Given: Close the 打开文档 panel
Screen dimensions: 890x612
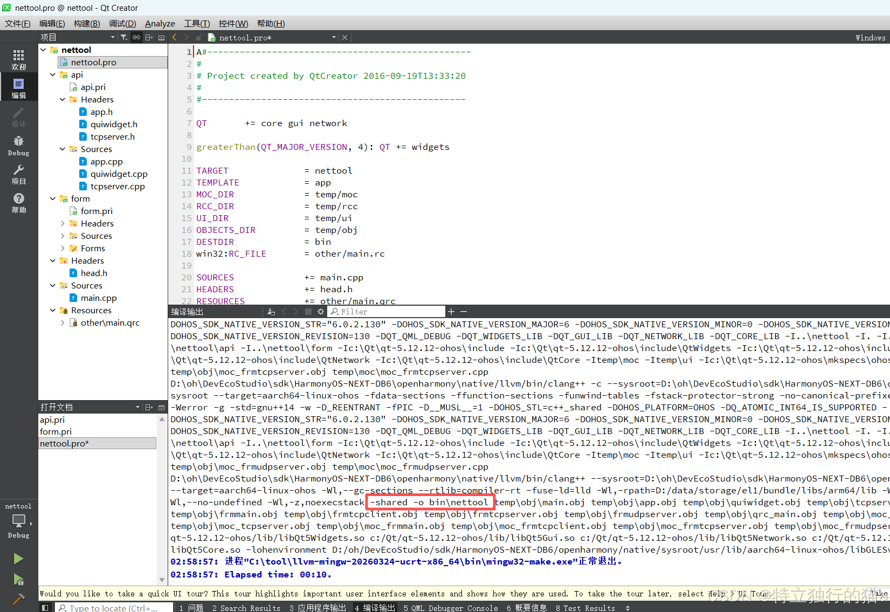Looking at the screenshot, I should pyautogui.click(x=161, y=407).
